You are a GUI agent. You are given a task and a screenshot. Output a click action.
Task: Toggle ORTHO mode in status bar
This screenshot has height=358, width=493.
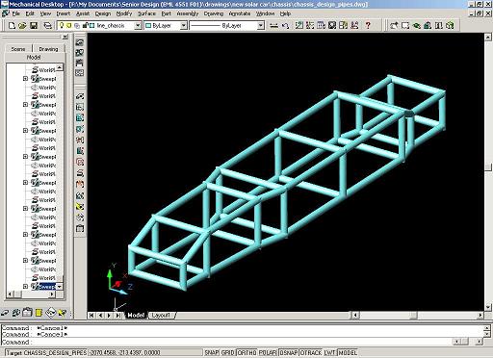click(x=246, y=353)
